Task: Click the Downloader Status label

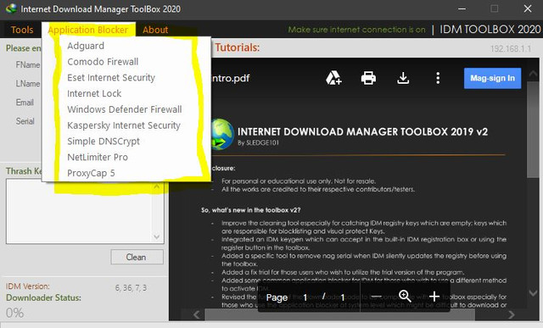Action: (43, 297)
